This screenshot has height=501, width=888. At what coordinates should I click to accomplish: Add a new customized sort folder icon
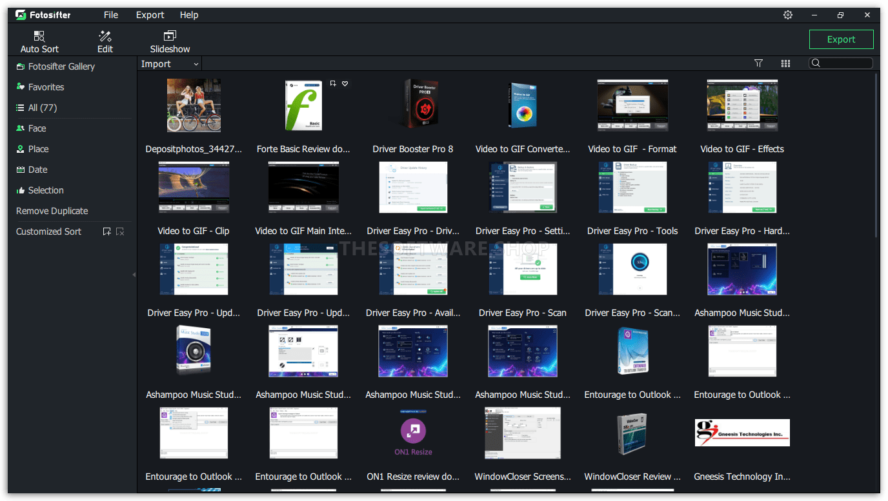coord(107,231)
